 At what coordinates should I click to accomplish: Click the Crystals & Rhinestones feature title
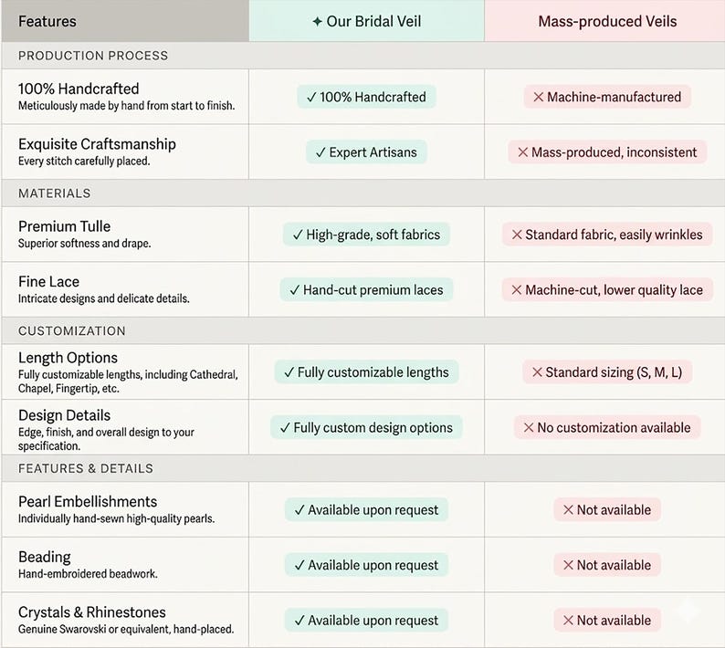[x=92, y=612]
